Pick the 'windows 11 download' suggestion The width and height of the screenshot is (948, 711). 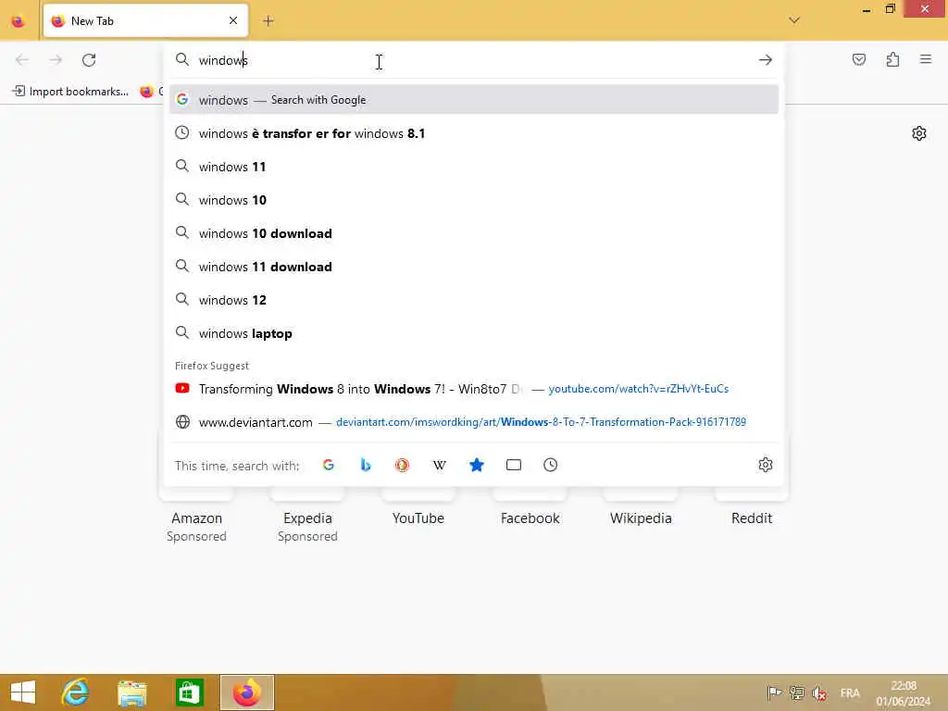(473, 267)
